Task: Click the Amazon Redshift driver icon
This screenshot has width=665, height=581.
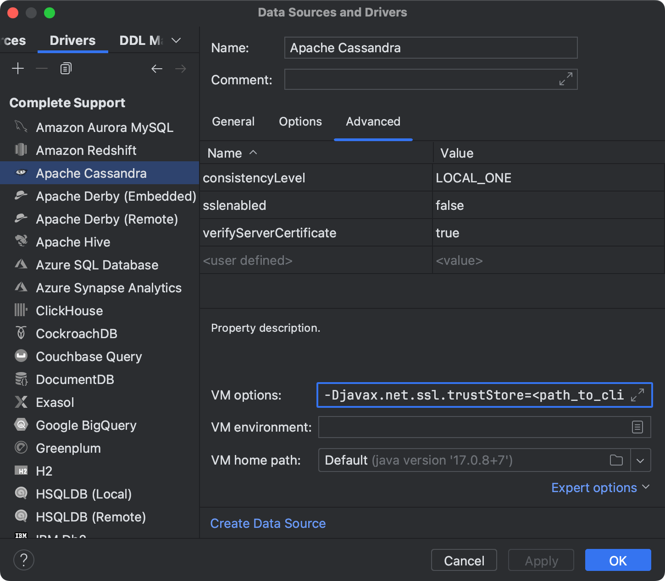Action: (x=21, y=149)
